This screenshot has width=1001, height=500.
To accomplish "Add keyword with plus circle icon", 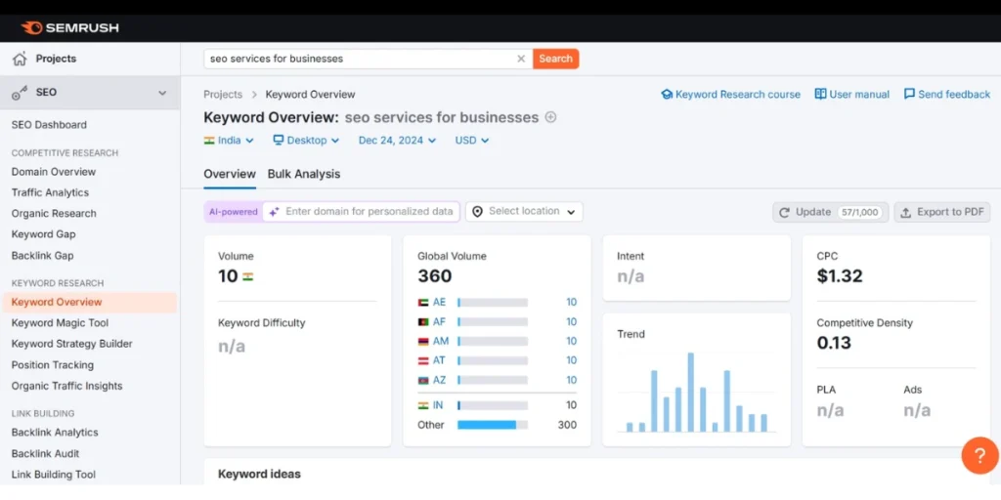I will (550, 117).
